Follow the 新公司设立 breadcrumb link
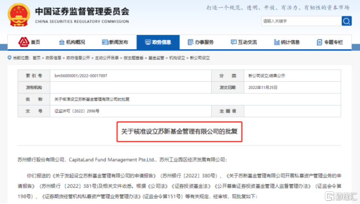 pyautogui.click(x=200, y=58)
